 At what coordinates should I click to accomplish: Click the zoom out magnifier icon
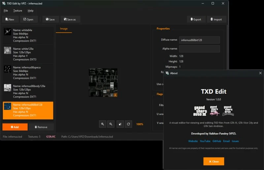pyautogui.click(x=111, y=124)
